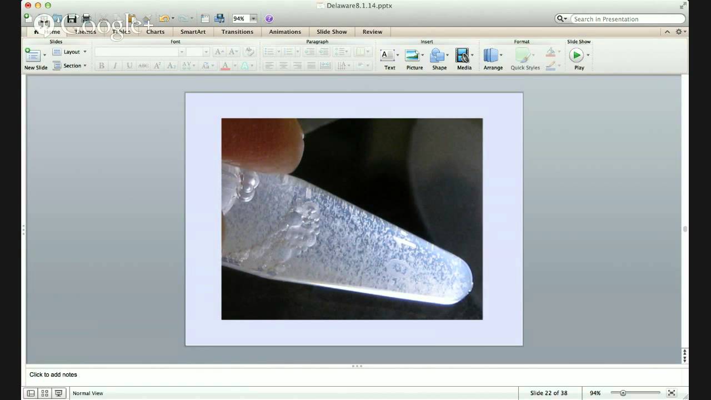Click the Insert Text box icon
Image resolution: width=711 pixels, height=400 pixels.
[387, 55]
